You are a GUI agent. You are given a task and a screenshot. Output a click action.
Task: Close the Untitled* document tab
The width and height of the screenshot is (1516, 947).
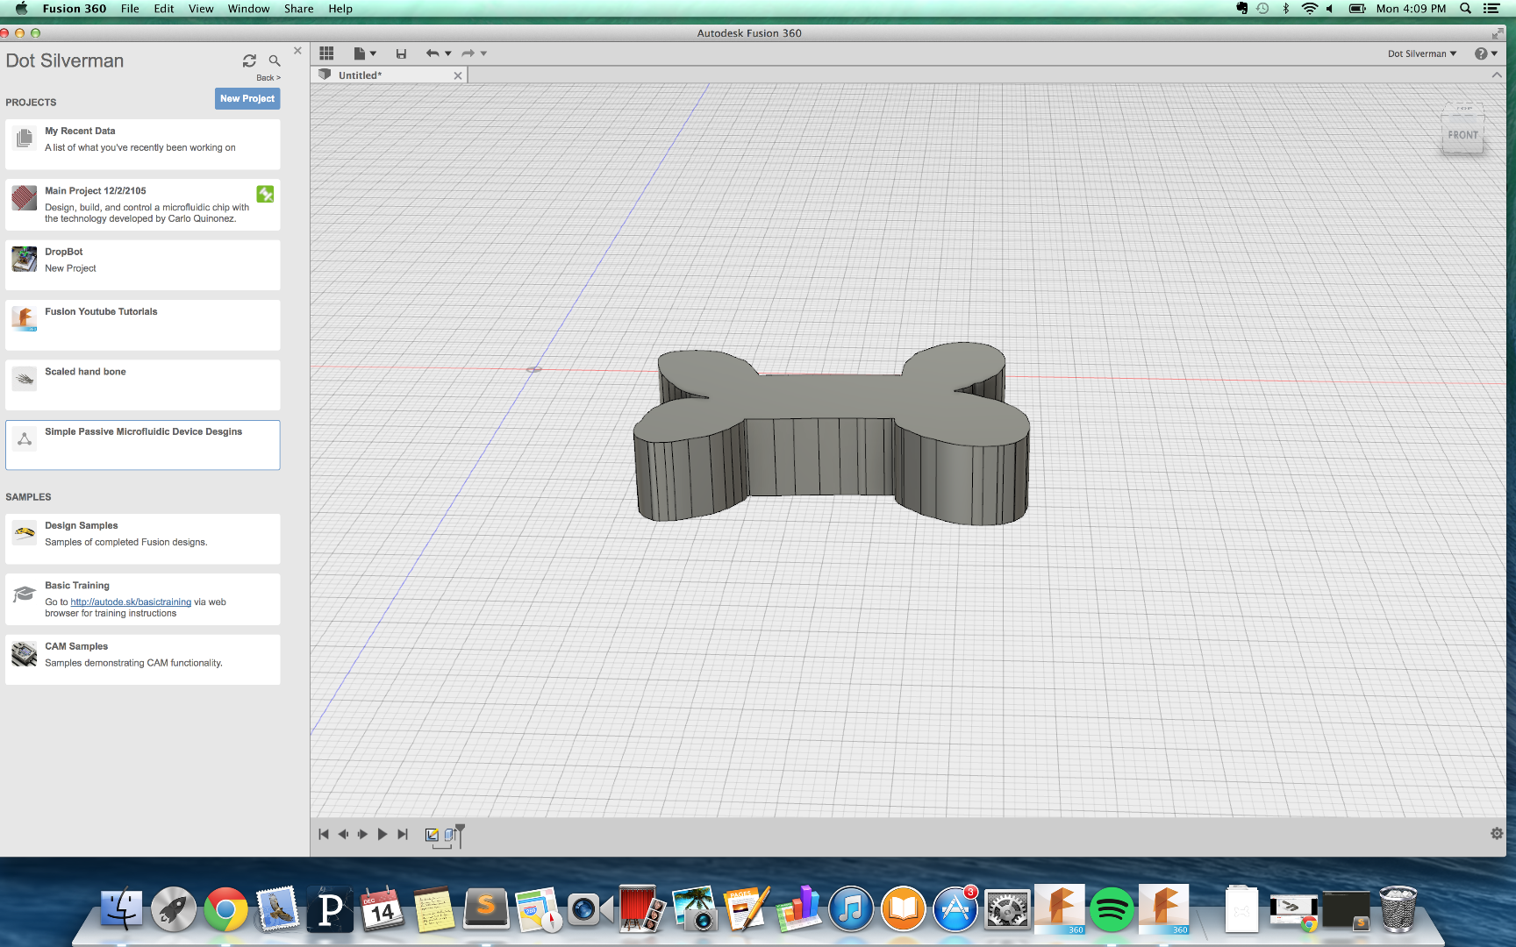(458, 75)
